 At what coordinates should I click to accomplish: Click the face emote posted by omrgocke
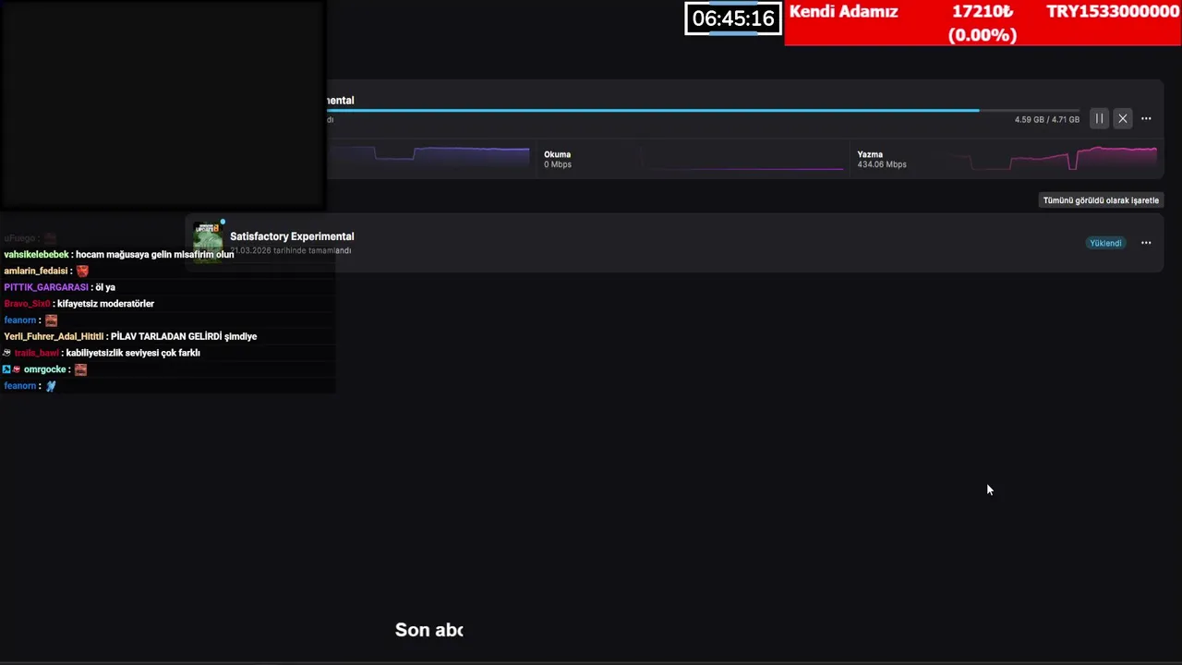pos(80,369)
